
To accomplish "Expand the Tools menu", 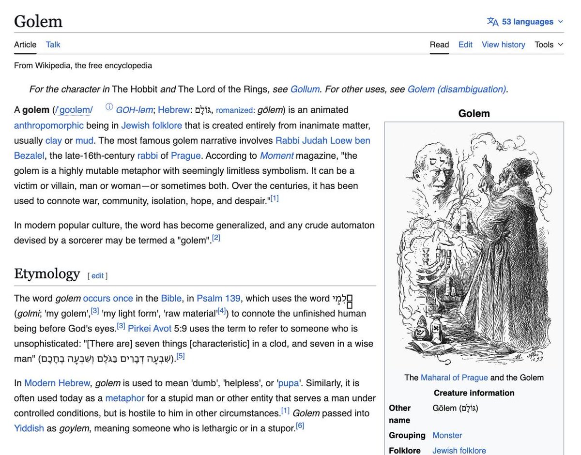I will pyautogui.click(x=549, y=45).
